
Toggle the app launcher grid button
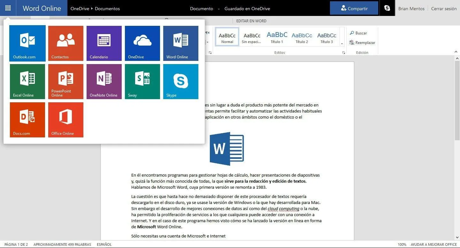pyautogui.click(x=8, y=8)
